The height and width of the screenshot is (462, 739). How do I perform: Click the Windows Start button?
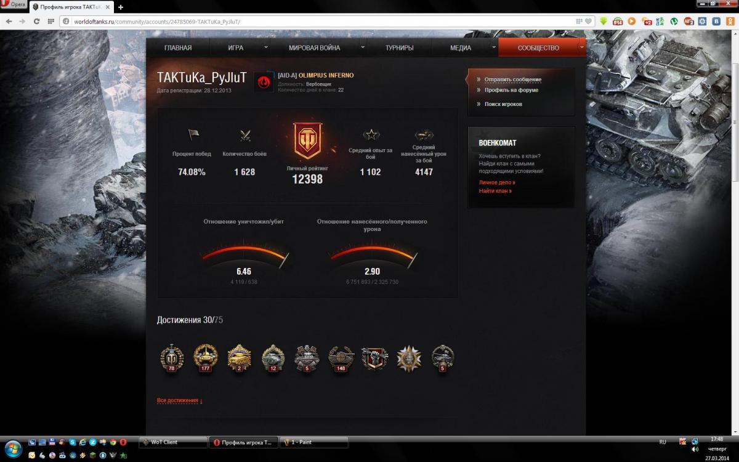[x=13, y=448]
